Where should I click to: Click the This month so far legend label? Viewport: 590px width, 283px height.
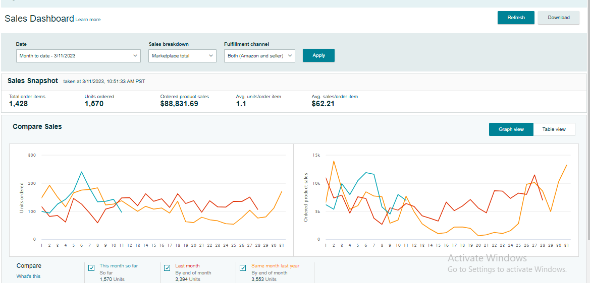click(x=119, y=266)
